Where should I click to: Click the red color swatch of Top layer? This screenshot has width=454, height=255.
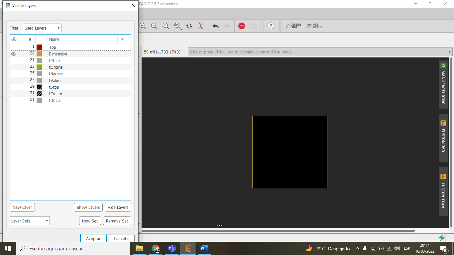(39, 47)
